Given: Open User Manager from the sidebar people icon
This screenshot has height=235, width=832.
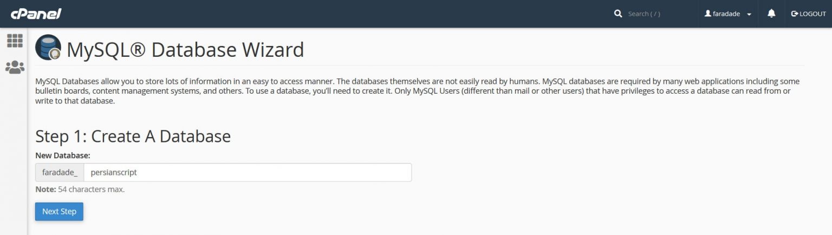Looking at the screenshot, I should 15,67.
